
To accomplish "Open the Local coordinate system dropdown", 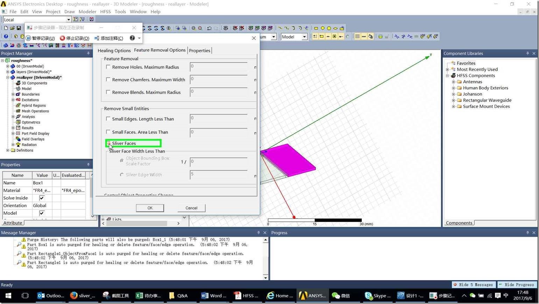I will (x=69, y=20).
